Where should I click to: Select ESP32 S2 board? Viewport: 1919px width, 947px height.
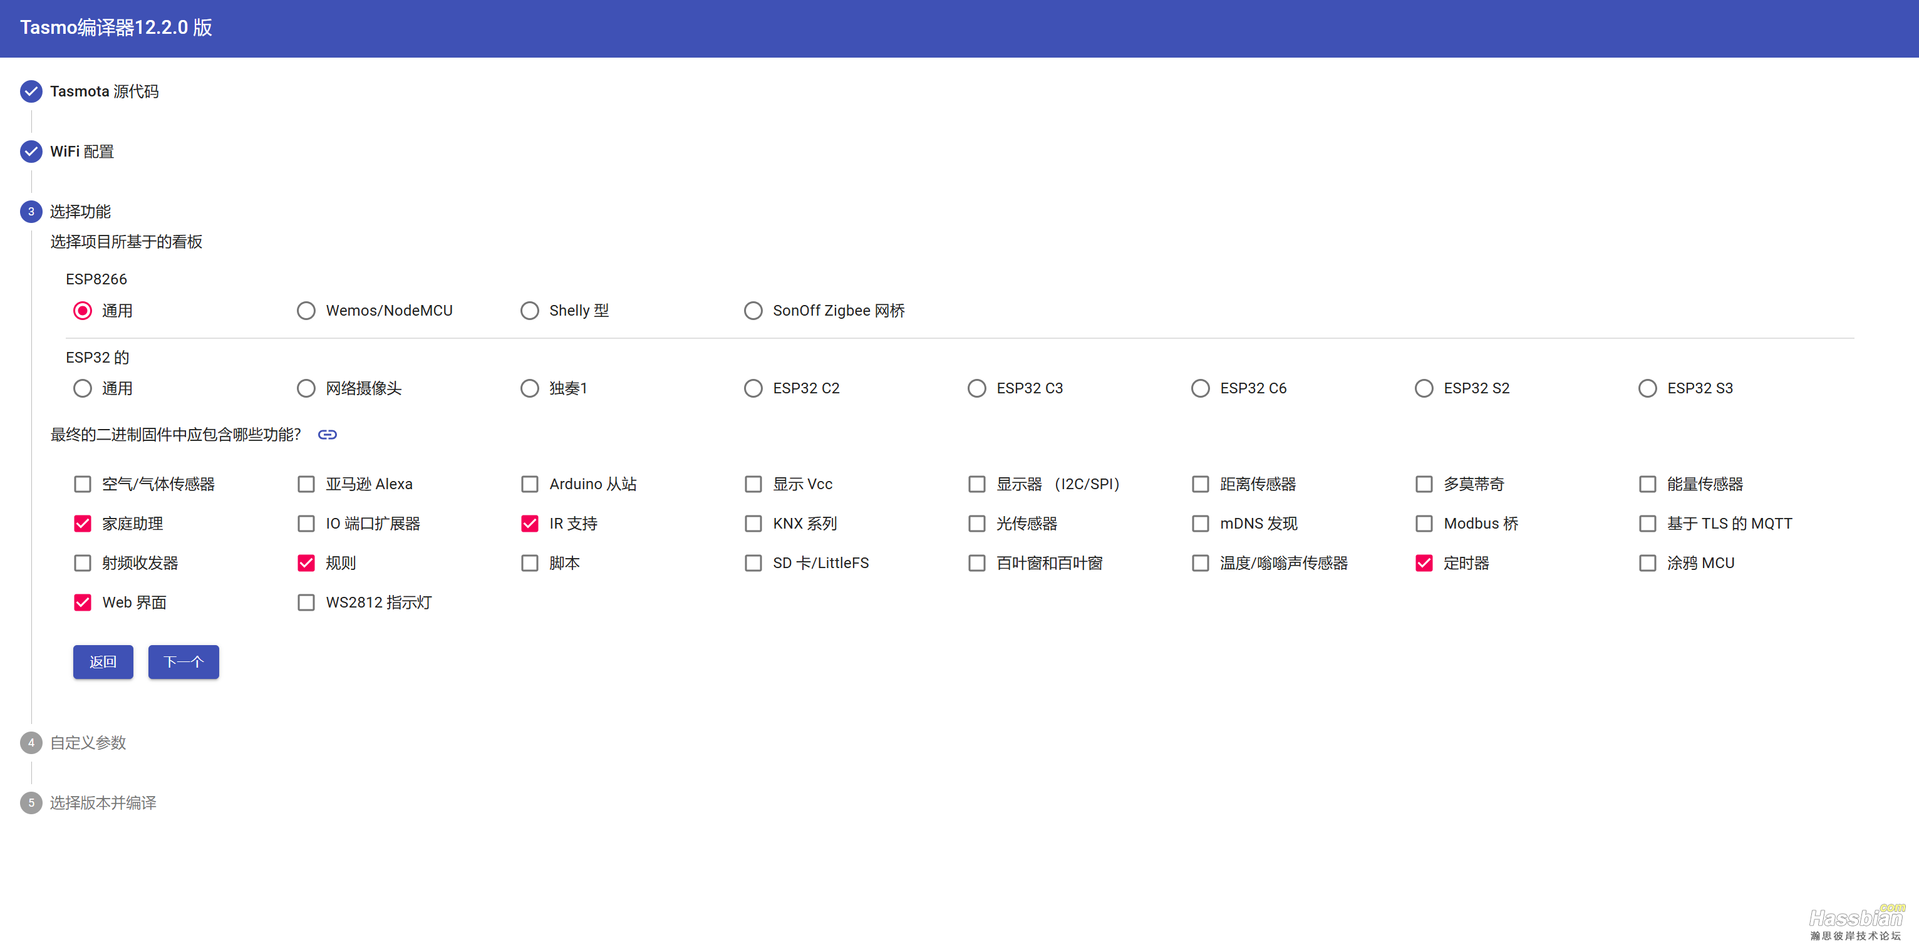point(1424,388)
